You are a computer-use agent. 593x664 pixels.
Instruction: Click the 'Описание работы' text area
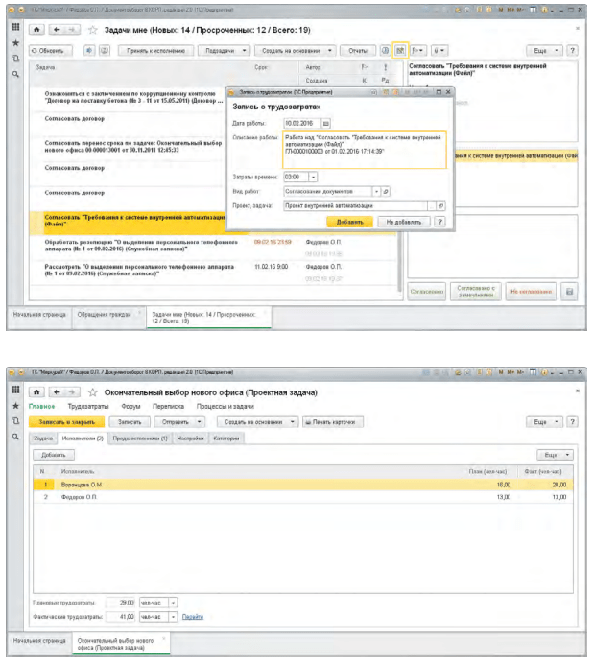tap(365, 150)
